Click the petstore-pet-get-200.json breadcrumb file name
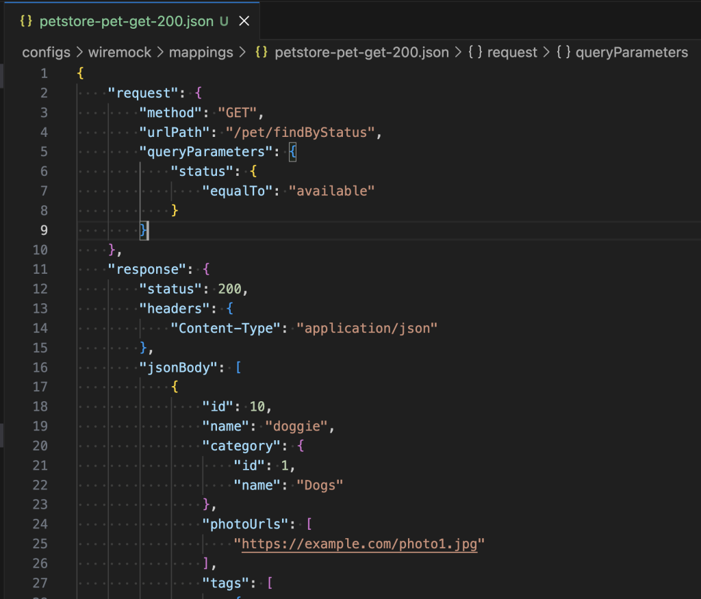Screen dimensions: 701x599 coord(361,53)
